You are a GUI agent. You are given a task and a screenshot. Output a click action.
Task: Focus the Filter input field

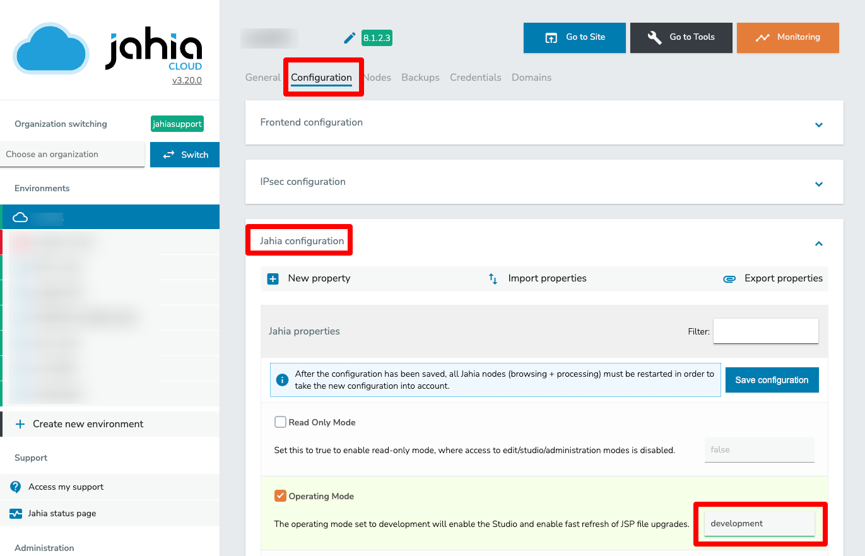(x=765, y=331)
